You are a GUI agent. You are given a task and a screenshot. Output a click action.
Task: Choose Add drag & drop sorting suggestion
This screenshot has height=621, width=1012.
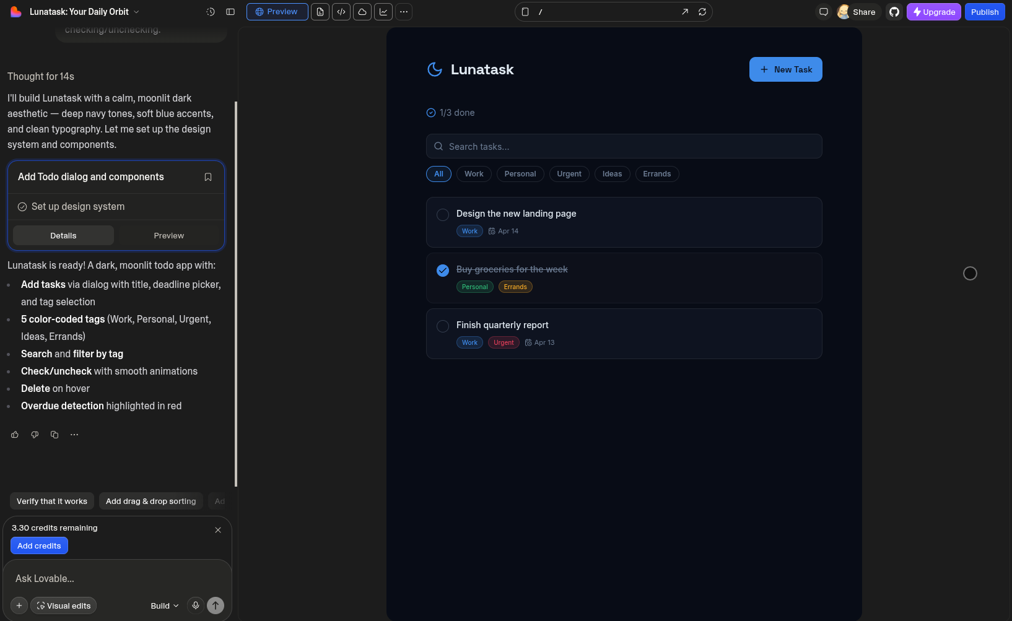[x=150, y=501]
